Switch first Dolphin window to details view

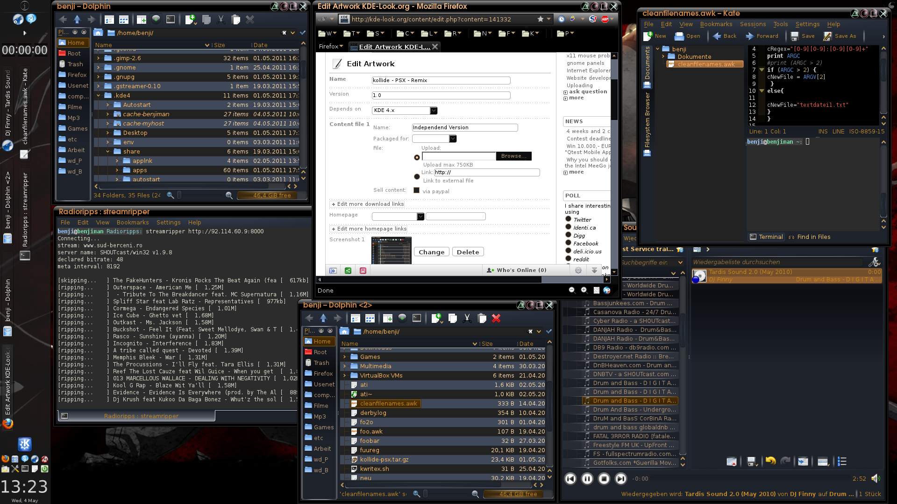[109, 20]
